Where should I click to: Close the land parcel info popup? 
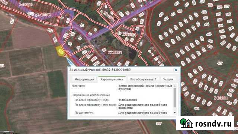(176, 70)
